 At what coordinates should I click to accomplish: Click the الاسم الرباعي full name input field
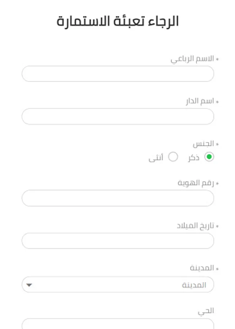click(118, 74)
